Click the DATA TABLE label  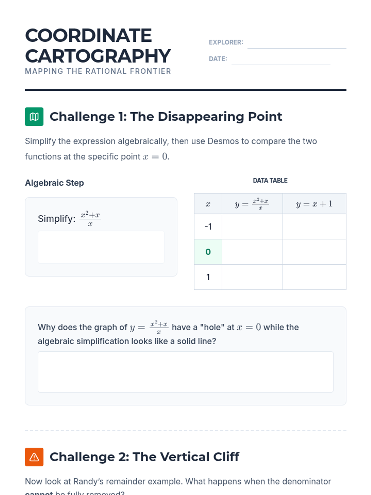(x=270, y=180)
